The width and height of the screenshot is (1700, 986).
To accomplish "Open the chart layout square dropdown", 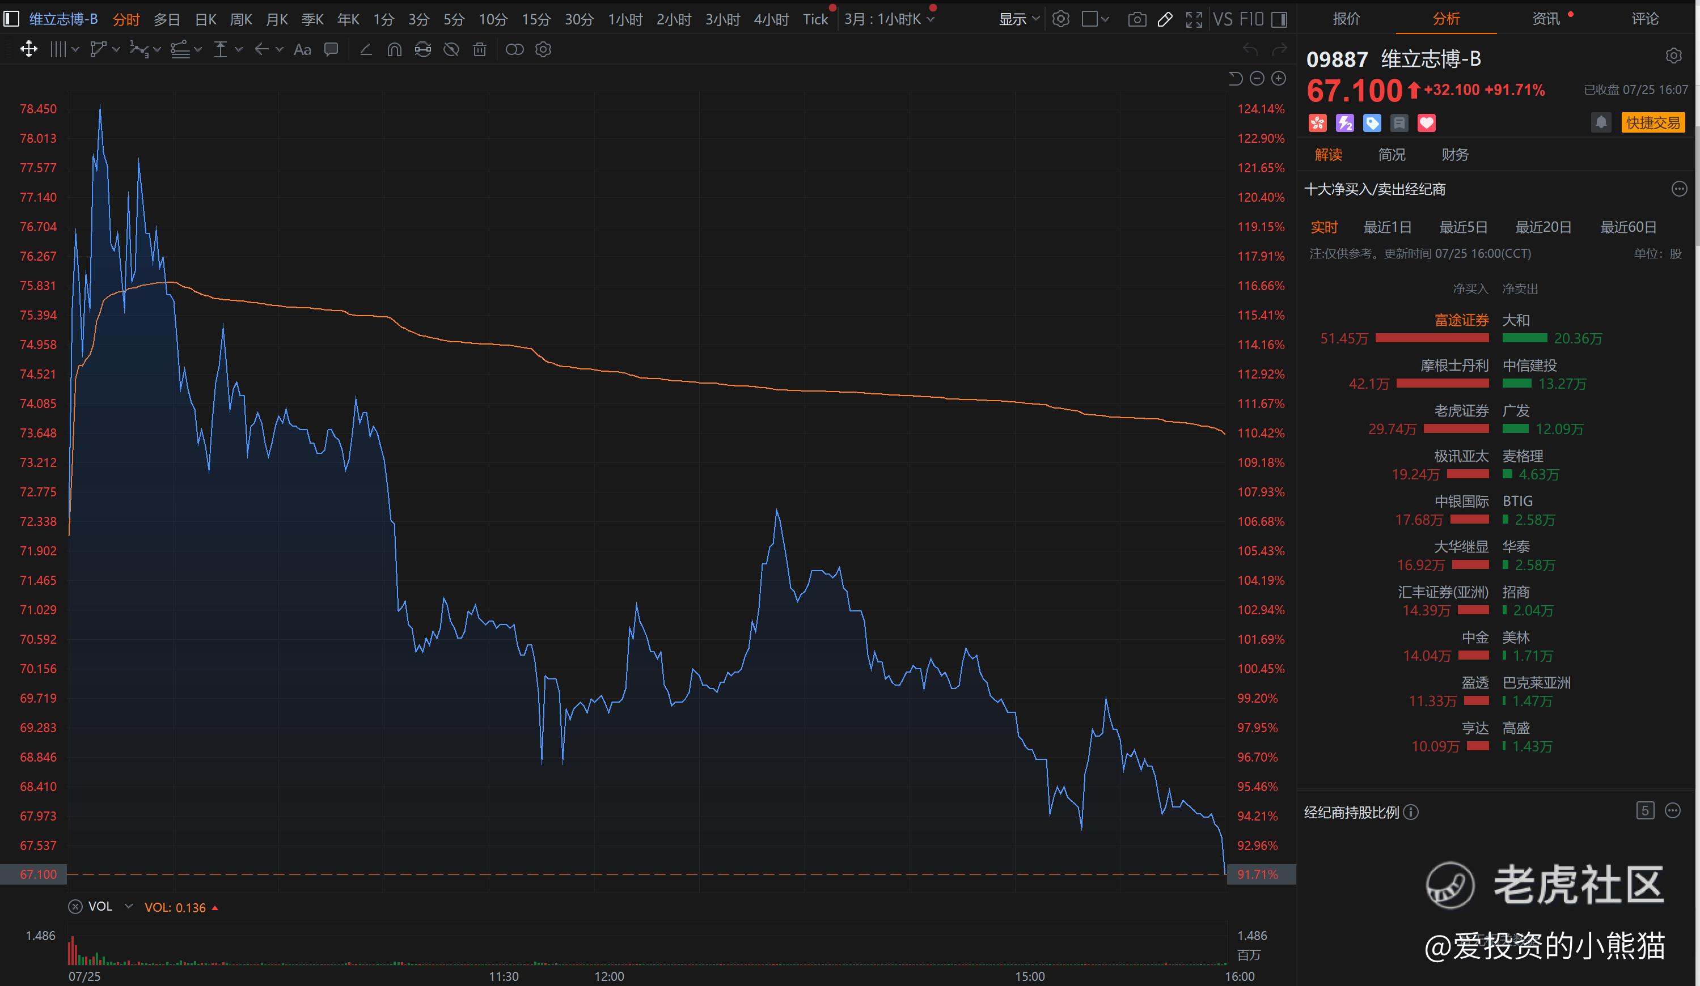I will 1095,19.
